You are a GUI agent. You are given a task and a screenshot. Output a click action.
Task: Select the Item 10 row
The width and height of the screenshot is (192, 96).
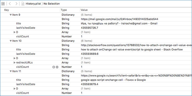pyautogui.click(x=96, y=41)
